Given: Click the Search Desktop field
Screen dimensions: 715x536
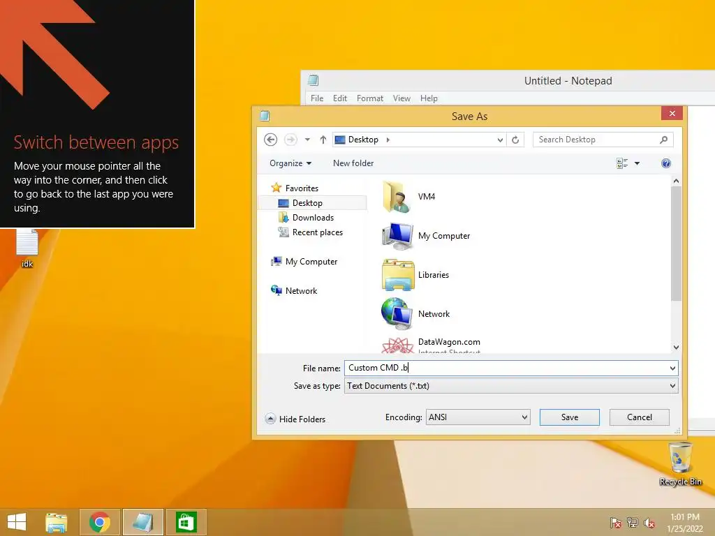Looking at the screenshot, I should tap(603, 140).
